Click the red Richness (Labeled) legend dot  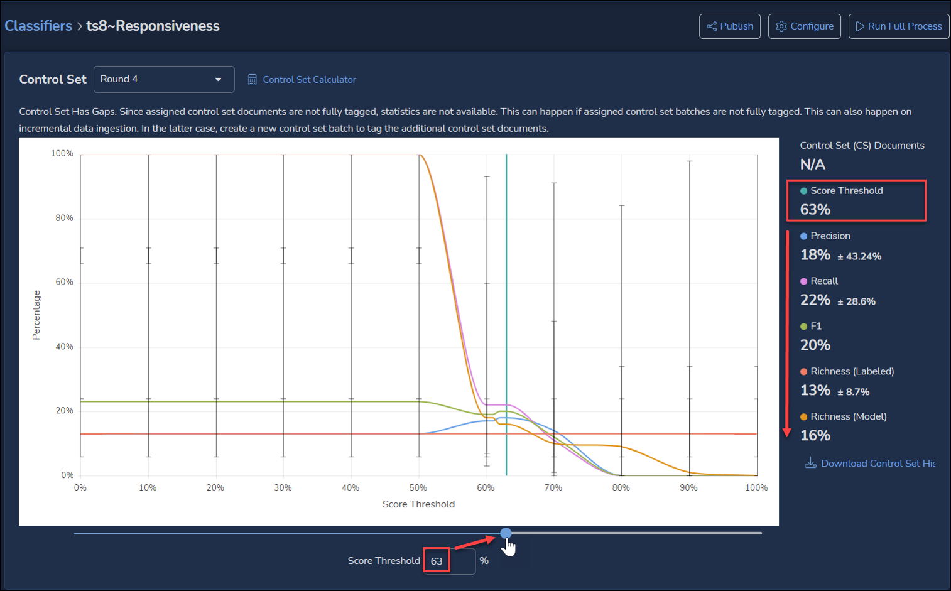coord(803,372)
